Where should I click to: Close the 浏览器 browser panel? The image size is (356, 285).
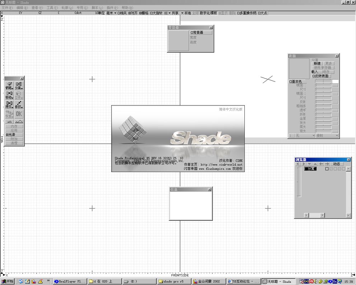click(x=348, y=160)
